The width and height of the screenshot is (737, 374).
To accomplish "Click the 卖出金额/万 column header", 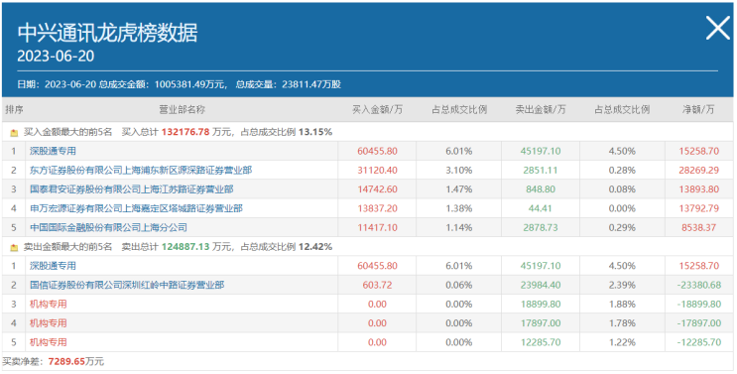I will tap(541, 110).
